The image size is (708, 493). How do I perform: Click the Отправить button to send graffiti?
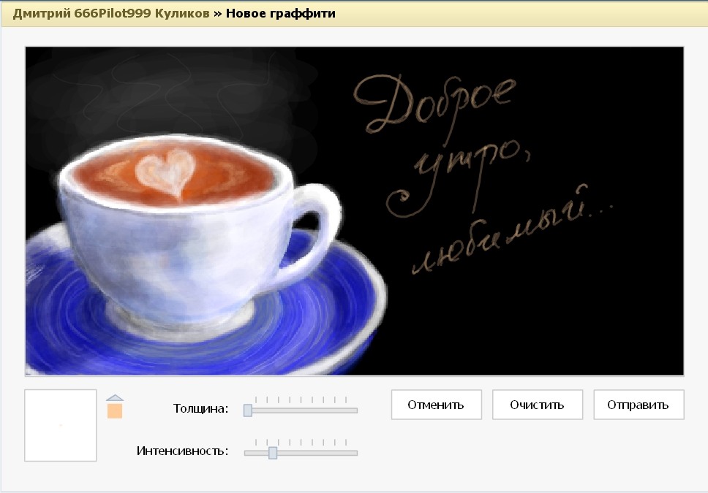tap(639, 404)
